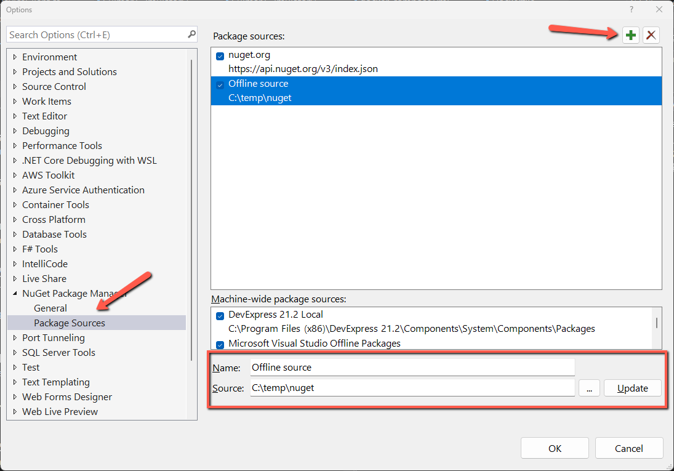Expand Text Editor options
Viewport: 674px width, 471px height.
[x=15, y=116]
